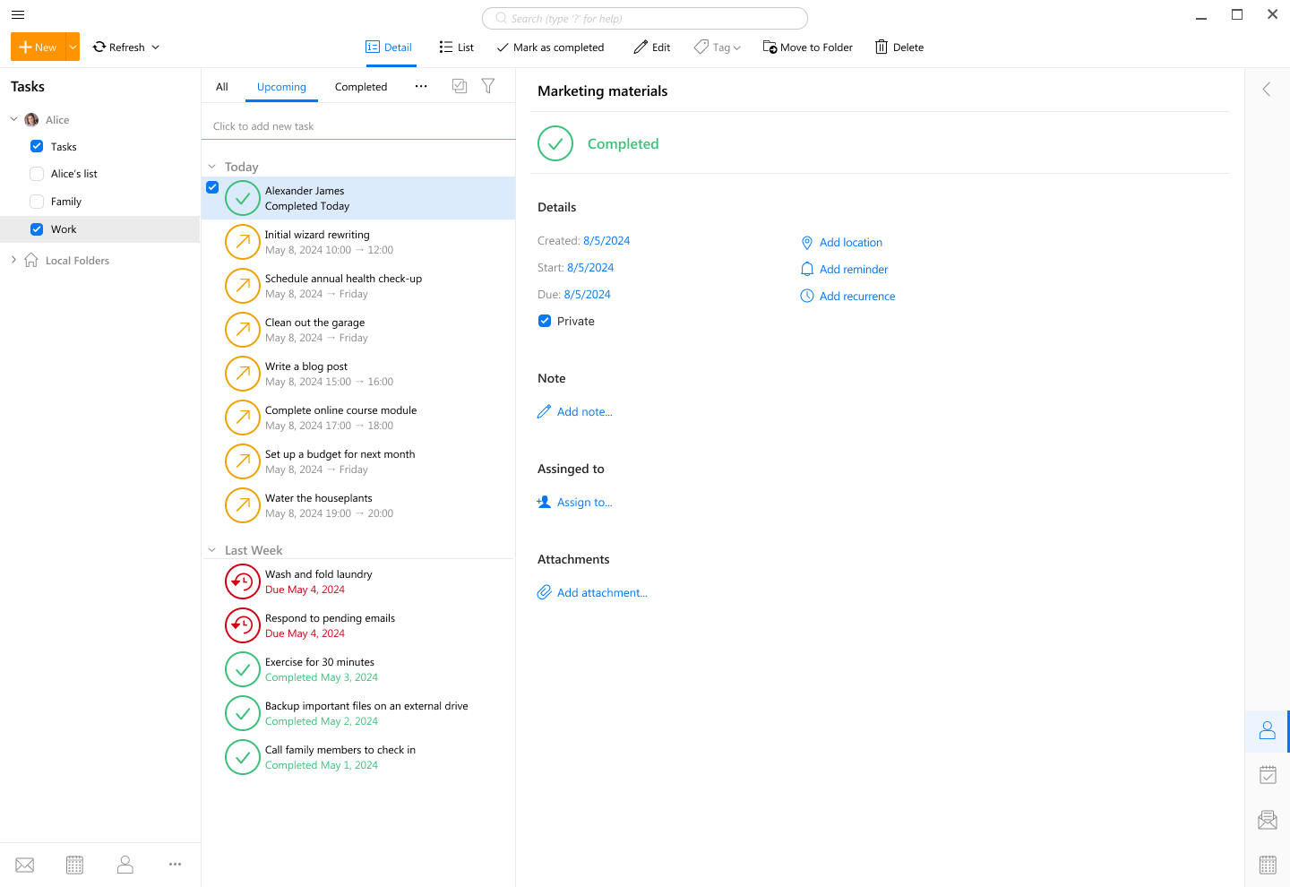Click the Add reminder link
This screenshot has width=1290, height=887.
pos(853,269)
